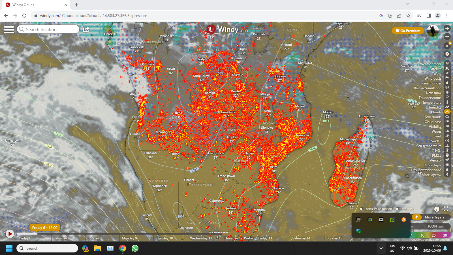Choose Cloud base layer label
This screenshot has width=453, height=255.
click(433, 122)
